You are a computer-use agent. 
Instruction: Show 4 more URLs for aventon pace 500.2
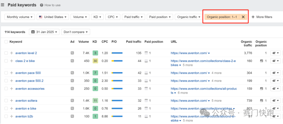(x=216, y=81)
